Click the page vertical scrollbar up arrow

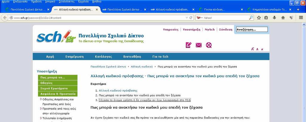304,24
